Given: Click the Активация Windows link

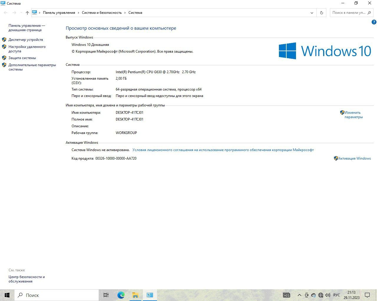Looking at the screenshot, I should point(354,158).
